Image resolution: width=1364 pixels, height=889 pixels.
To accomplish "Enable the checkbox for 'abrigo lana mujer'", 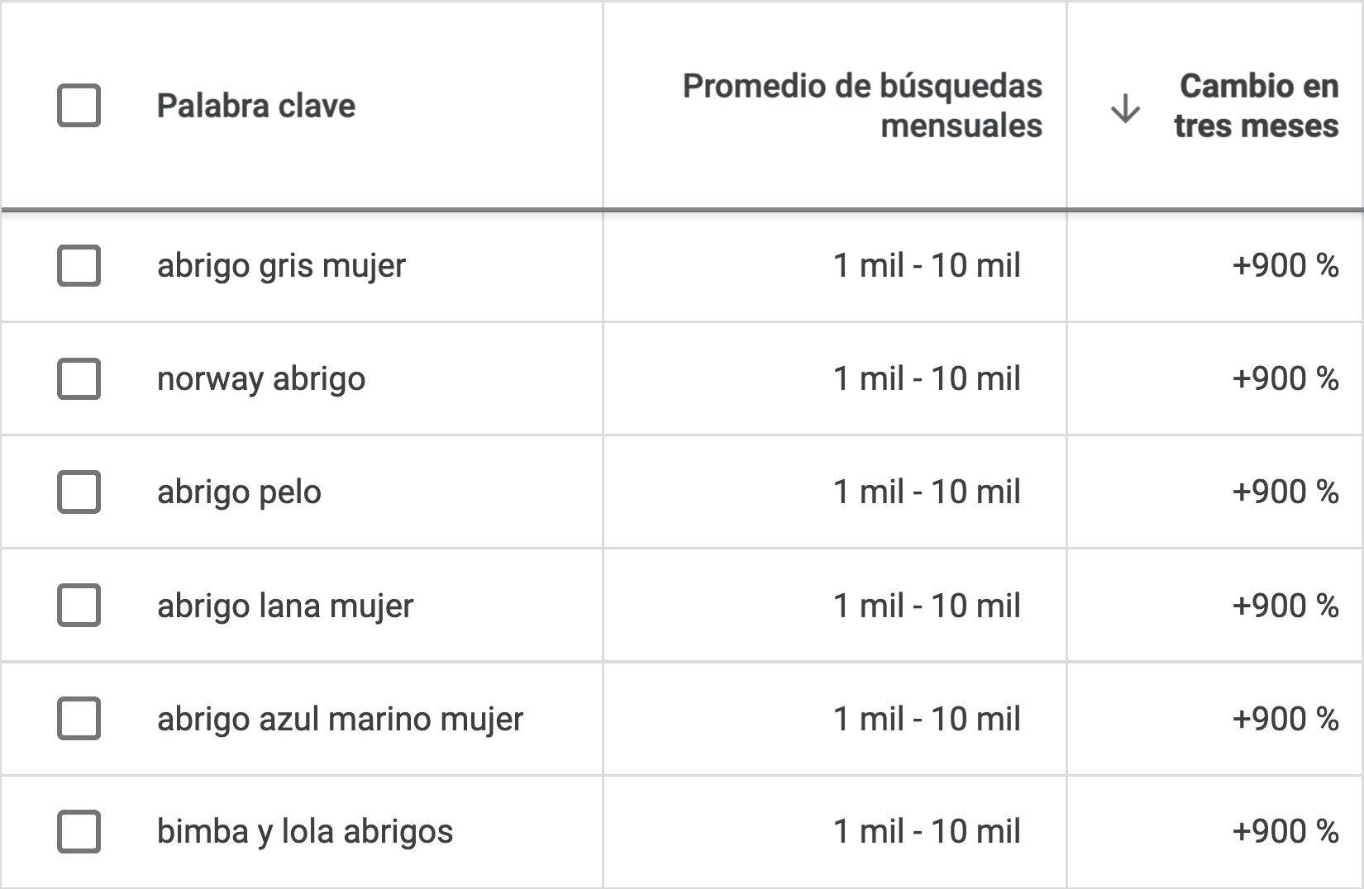I will [x=77, y=606].
